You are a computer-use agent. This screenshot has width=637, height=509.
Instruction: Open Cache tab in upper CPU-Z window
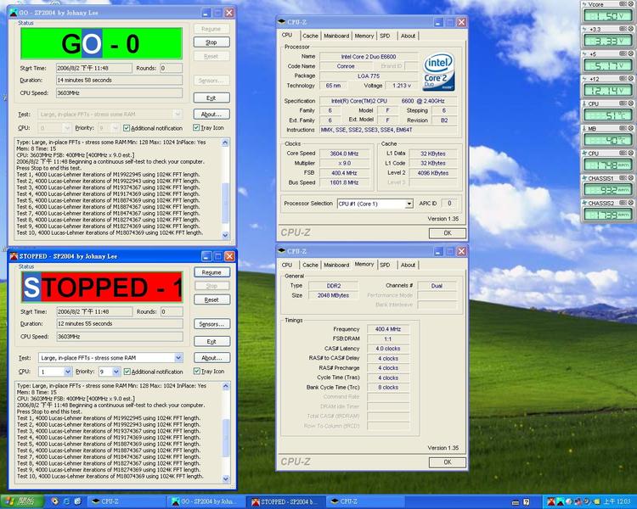pos(310,36)
